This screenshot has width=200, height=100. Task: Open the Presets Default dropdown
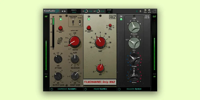click(x=74, y=11)
